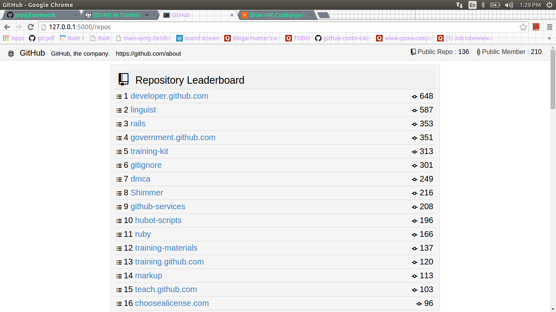Bookmark this page with the star icon
Image resolution: width=556 pixels, height=312 pixels.
click(523, 27)
